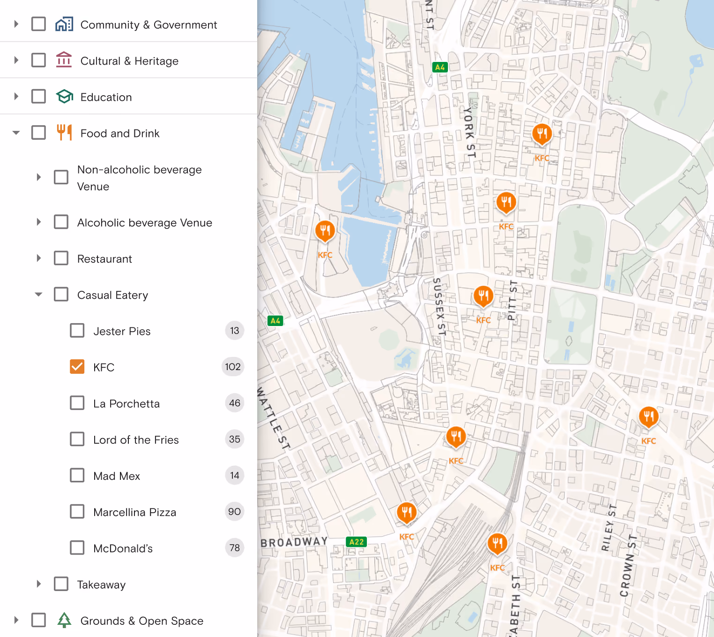This screenshot has width=714, height=637.
Task: Check the Casual Eatery checkbox
Action: click(x=61, y=295)
